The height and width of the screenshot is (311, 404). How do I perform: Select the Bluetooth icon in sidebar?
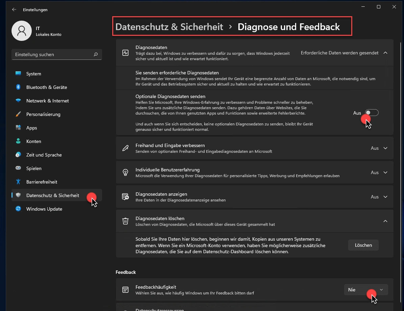coord(18,87)
